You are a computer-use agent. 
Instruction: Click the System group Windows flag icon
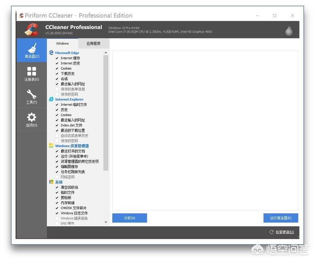coord(51,182)
